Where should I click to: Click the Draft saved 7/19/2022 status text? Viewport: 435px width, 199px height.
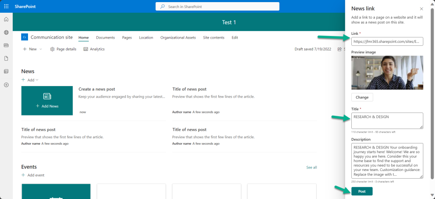pos(313,49)
